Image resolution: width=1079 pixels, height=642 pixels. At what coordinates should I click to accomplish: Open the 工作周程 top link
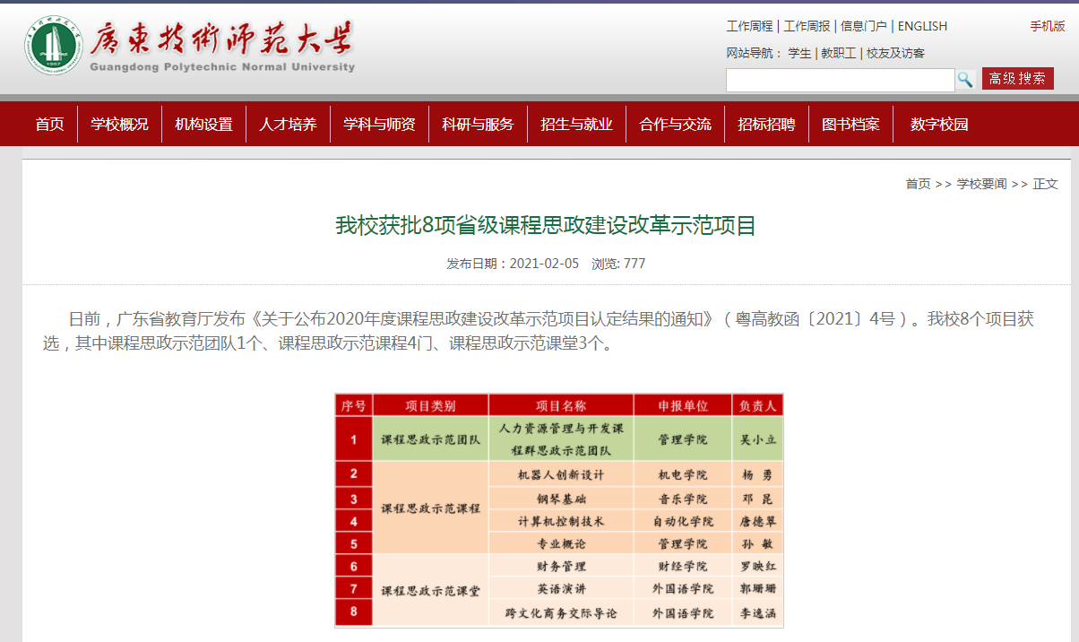coord(749,26)
